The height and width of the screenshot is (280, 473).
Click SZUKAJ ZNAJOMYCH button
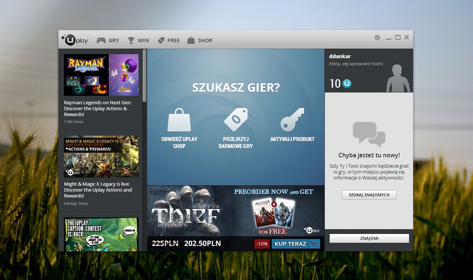pyautogui.click(x=369, y=195)
